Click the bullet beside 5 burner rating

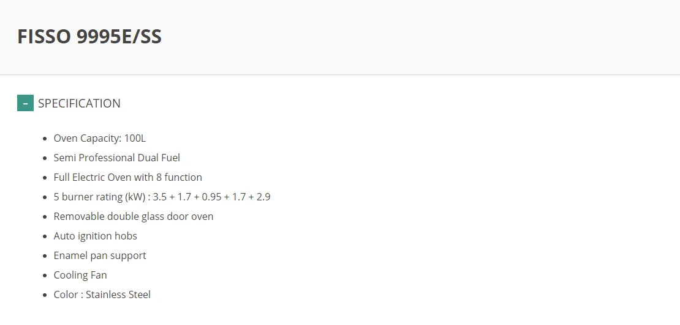click(x=45, y=197)
